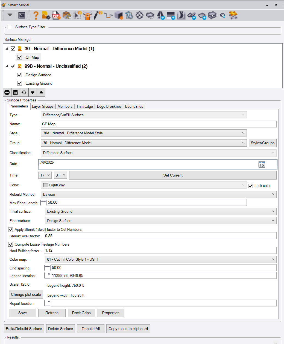Click Copy result to clipboard button

point(128,329)
